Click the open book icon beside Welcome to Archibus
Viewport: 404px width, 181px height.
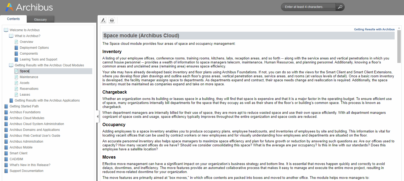(6, 30)
